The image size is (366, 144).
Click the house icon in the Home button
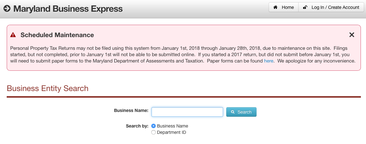pos(275,7)
